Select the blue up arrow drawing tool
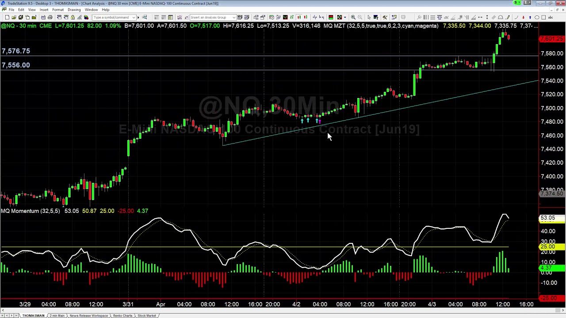 530,17
